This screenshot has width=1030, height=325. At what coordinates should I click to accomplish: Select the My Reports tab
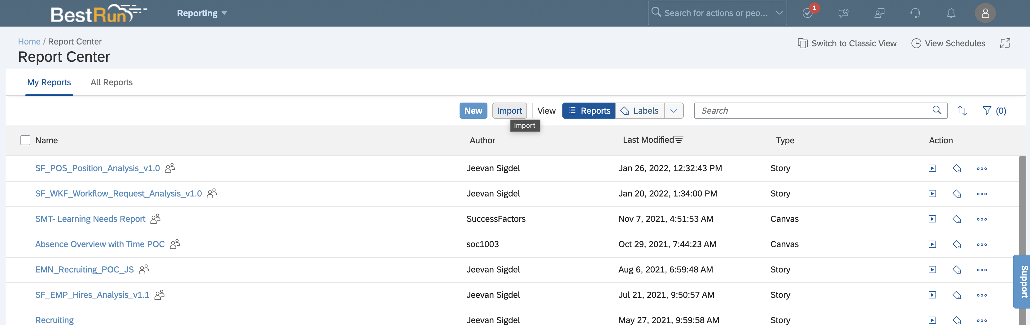(x=49, y=82)
